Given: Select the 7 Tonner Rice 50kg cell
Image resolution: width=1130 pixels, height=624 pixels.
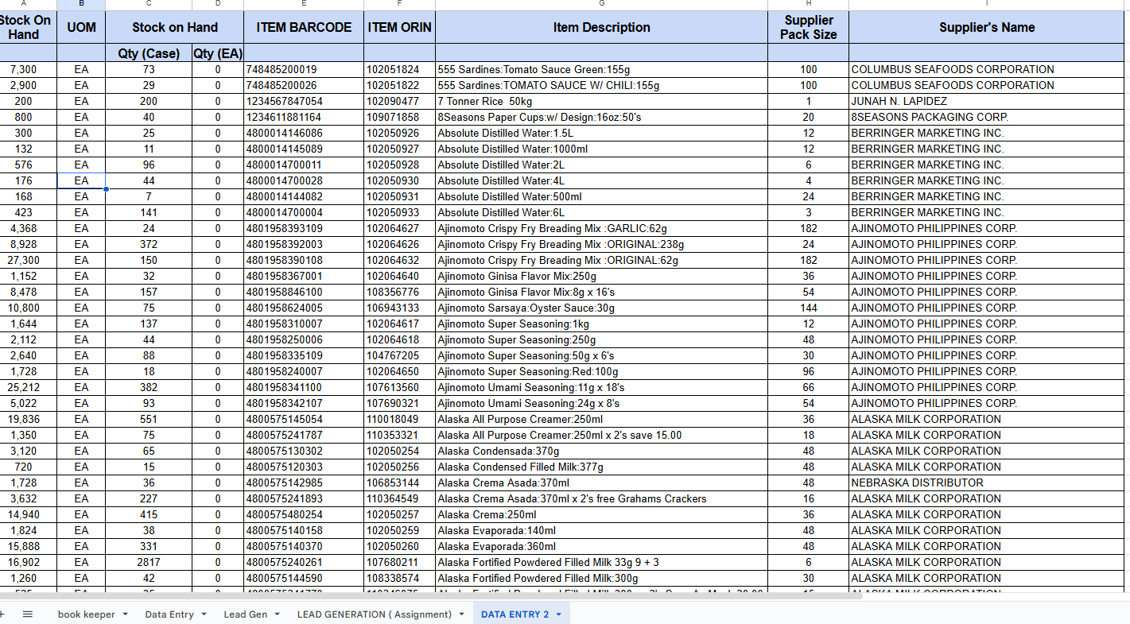Looking at the screenshot, I should (602, 101).
